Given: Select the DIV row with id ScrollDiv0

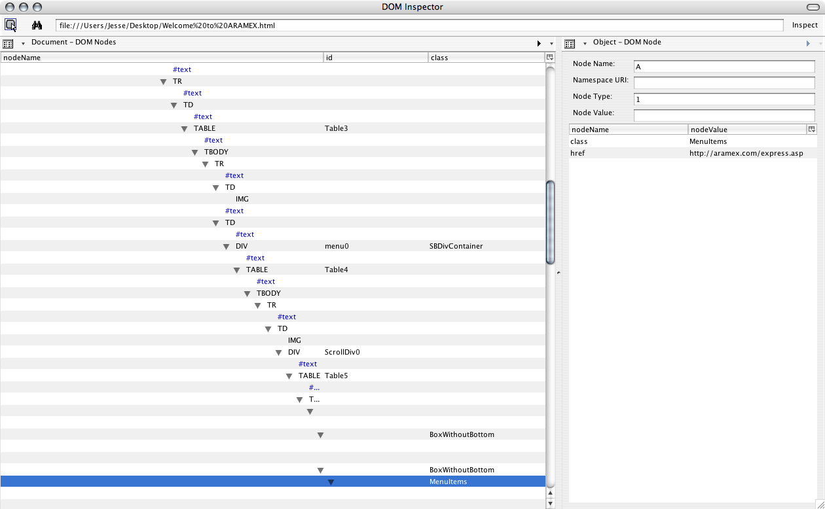Looking at the screenshot, I should (272, 352).
